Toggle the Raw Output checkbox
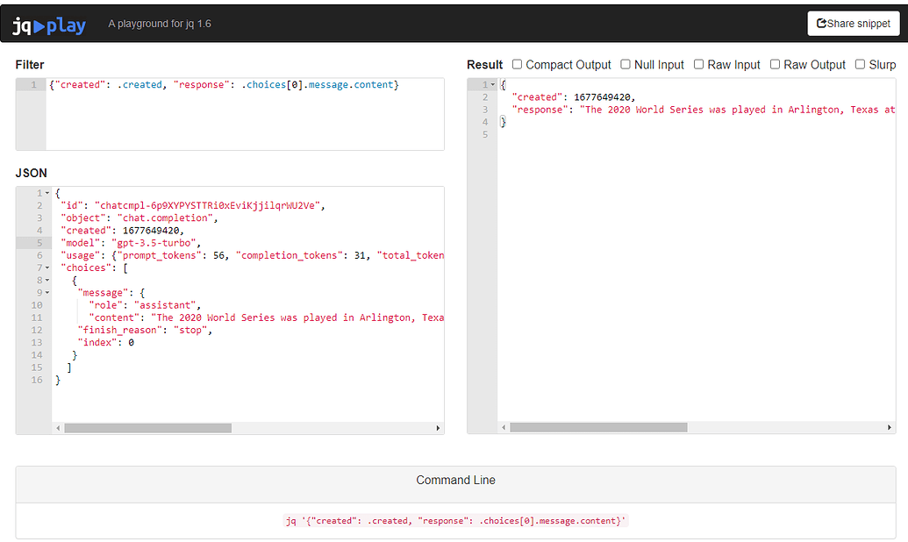The image size is (908, 542). pos(775,64)
